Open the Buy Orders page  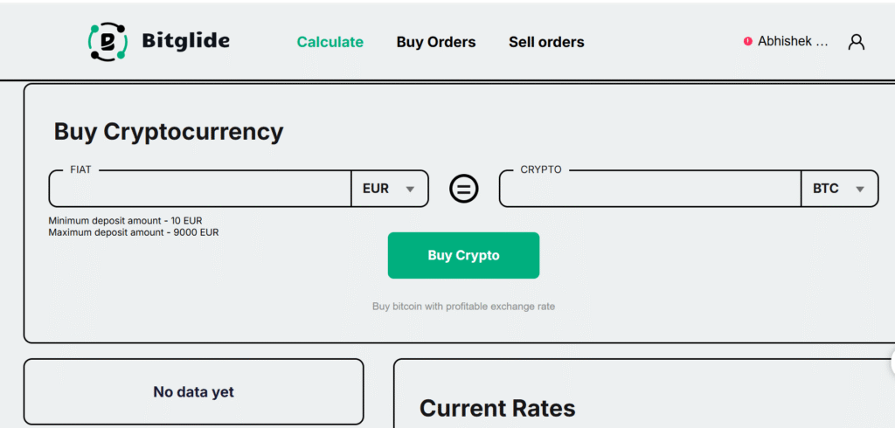(436, 42)
